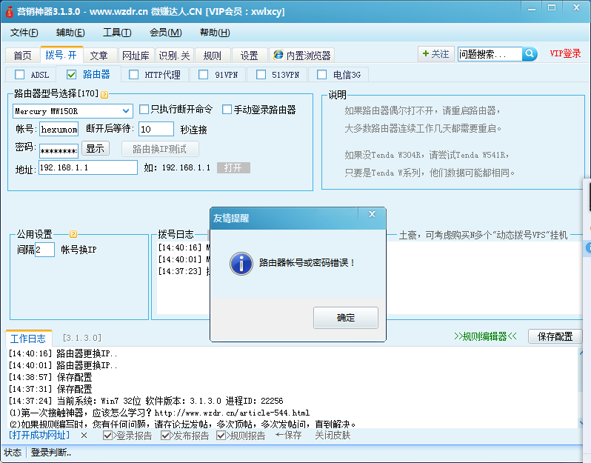Click the work log vertical scrollbar
This screenshot has height=463, width=591.
[581, 387]
